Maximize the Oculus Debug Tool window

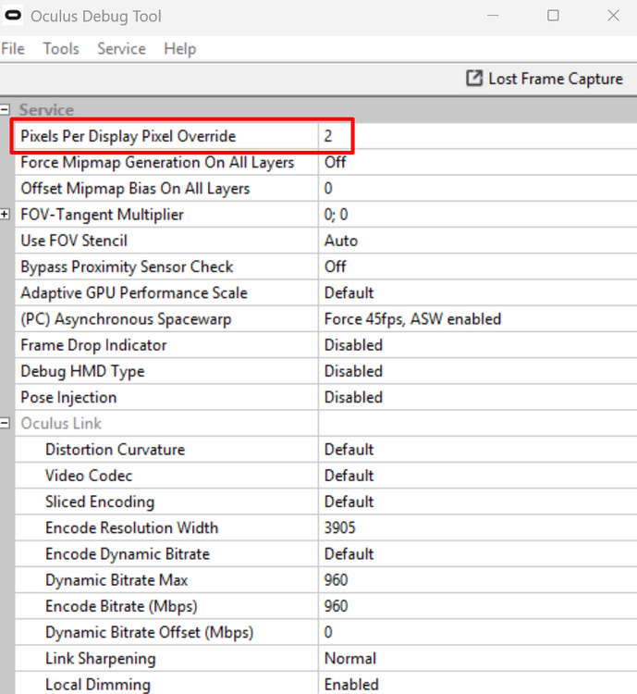click(553, 16)
